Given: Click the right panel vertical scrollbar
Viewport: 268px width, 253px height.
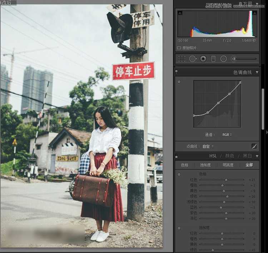Looking at the screenshot, I should 263,109.
